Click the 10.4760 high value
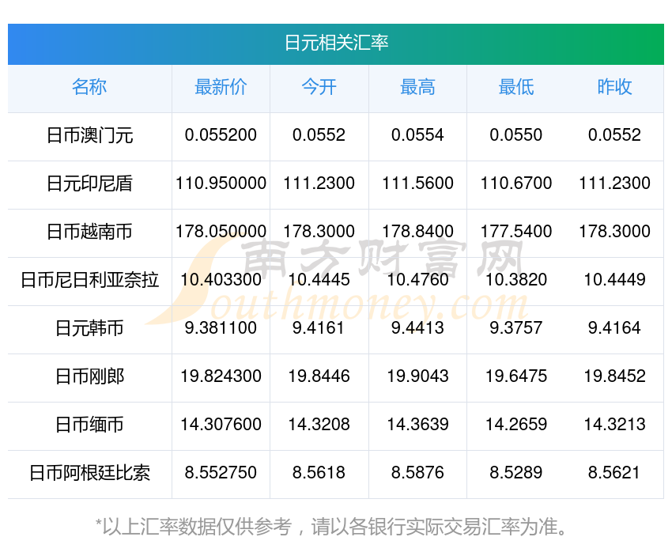This screenshot has width=672, height=552. (417, 280)
